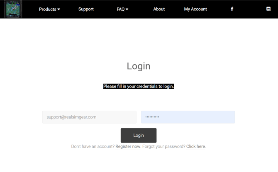The width and height of the screenshot is (278, 172).
Task: Follow the Register now link
Action: [128, 146]
